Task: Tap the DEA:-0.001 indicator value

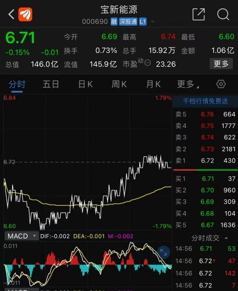Action: click(89, 236)
